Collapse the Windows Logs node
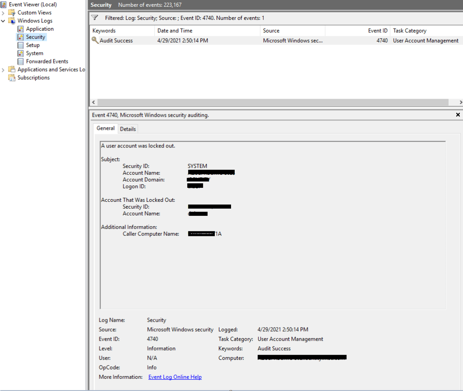Screen dimensions: 463x391 [3, 21]
